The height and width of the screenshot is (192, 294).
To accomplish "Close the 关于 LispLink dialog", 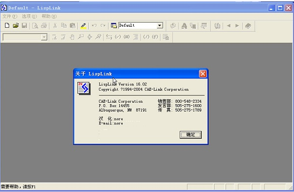I will [x=203, y=74].
